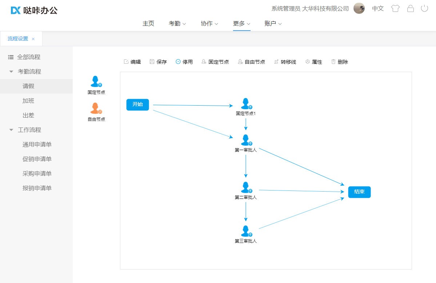The height and width of the screenshot is (283, 436).
Task: Select 加班 in the sidebar tree
Action: [28, 101]
